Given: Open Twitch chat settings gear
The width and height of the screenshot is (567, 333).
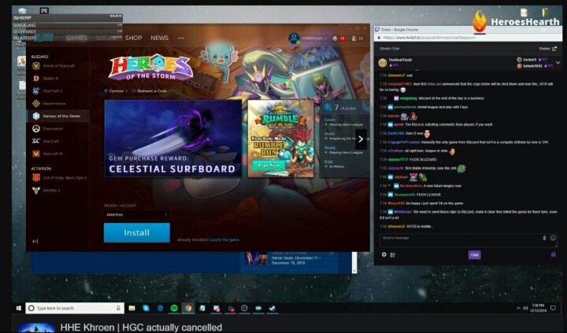Looking at the screenshot, I should click(x=384, y=254).
